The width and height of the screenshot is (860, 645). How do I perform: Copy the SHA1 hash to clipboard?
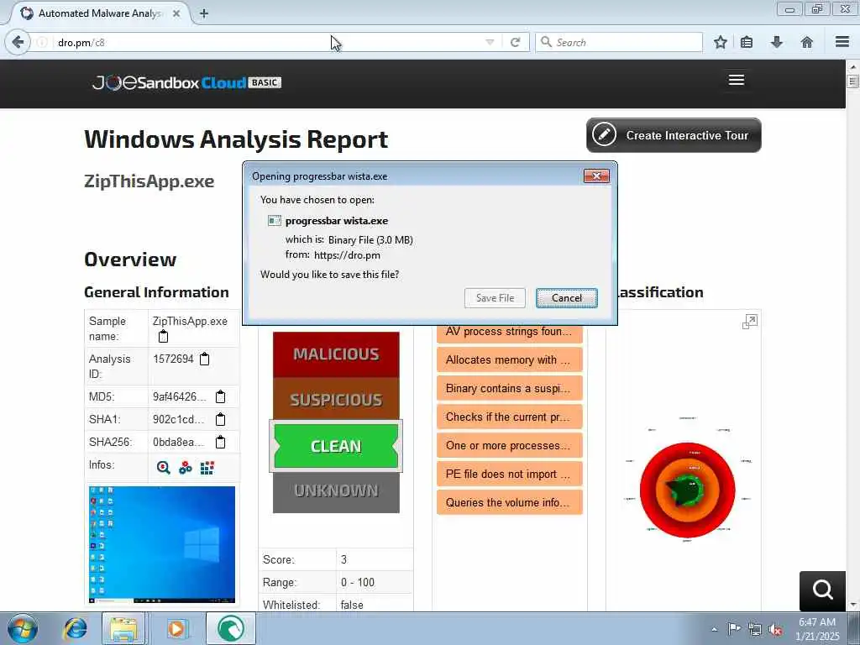[x=221, y=420]
